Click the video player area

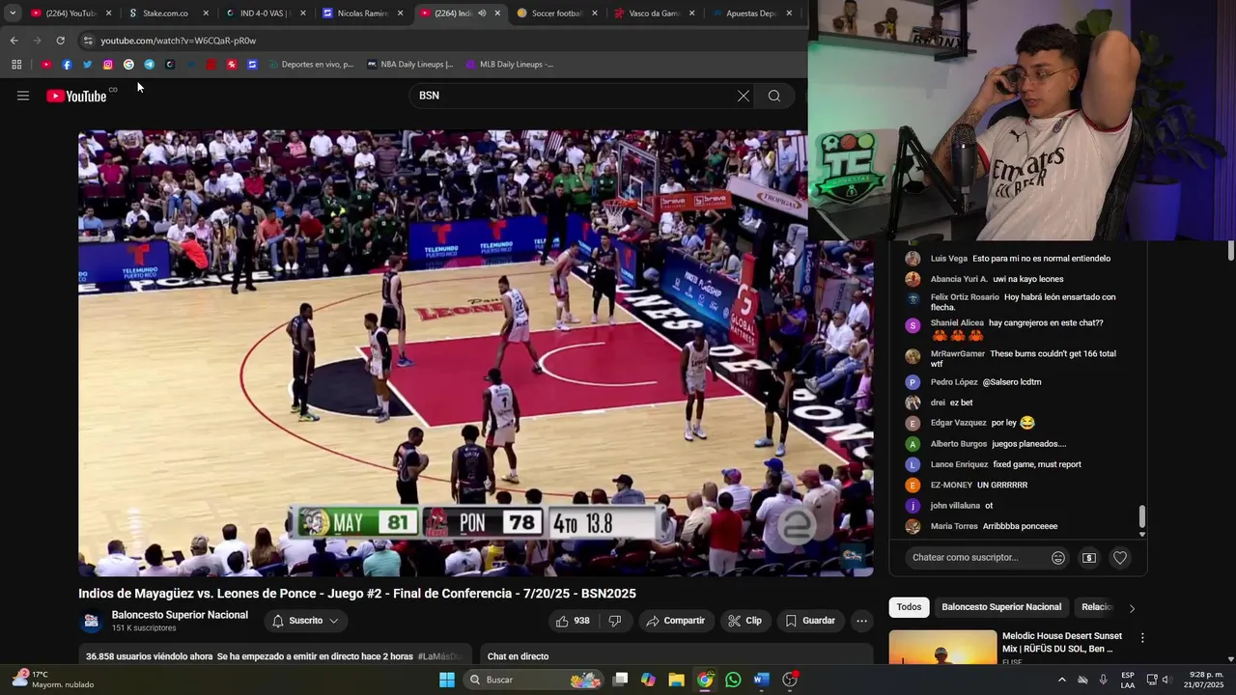(476, 353)
